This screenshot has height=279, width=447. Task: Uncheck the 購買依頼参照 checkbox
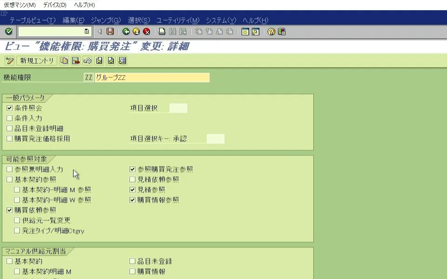point(9,210)
